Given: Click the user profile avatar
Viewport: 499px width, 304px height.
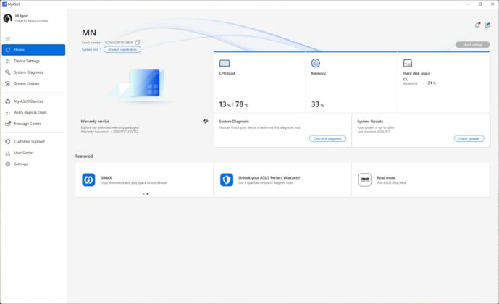Looking at the screenshot, I should (x=8, y=18).
